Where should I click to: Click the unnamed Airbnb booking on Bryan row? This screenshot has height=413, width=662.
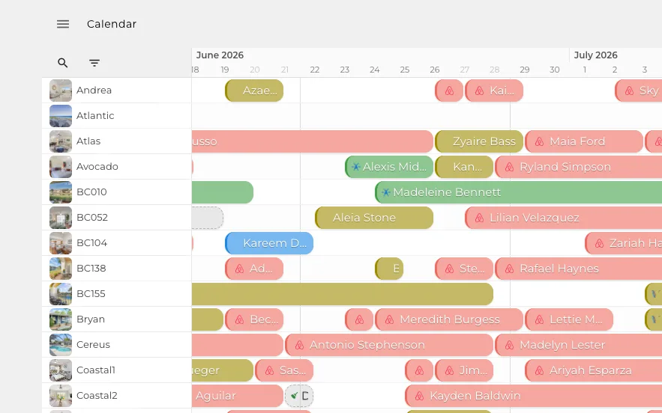pos(359,319)
